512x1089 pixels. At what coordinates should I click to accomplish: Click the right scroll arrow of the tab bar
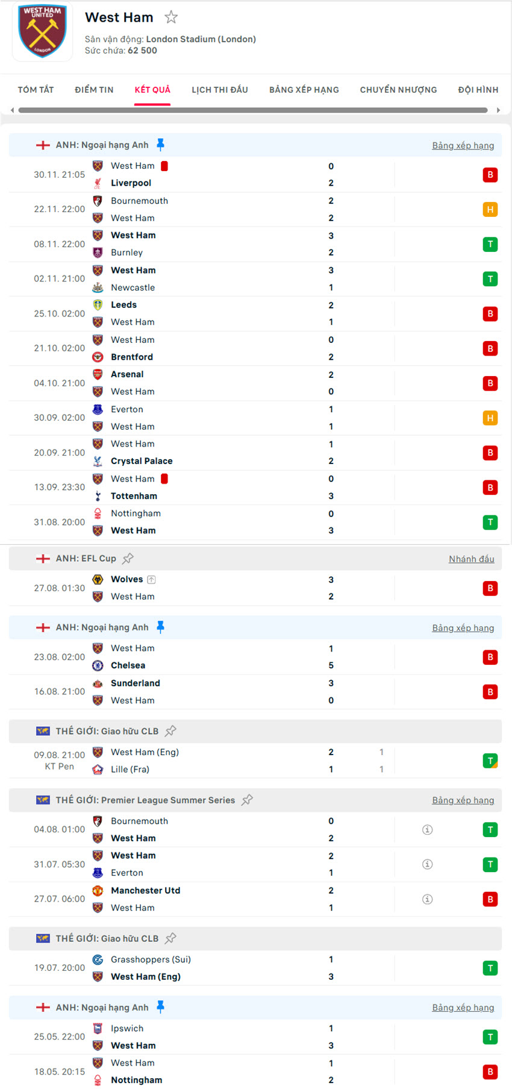[499, 110]
